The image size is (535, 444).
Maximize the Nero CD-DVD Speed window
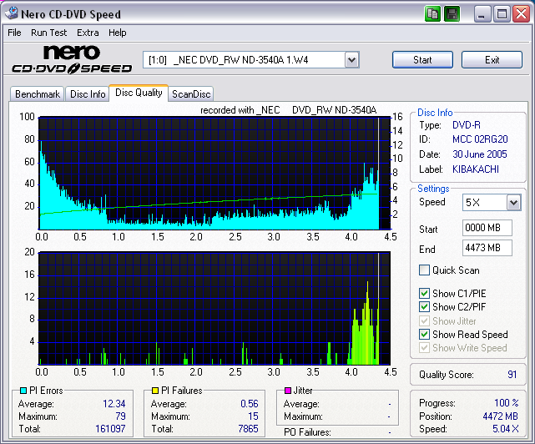[x=502, y=14]
